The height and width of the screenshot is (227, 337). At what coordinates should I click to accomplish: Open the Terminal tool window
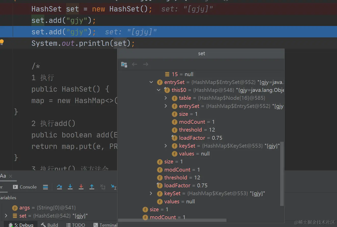point(105,225)
